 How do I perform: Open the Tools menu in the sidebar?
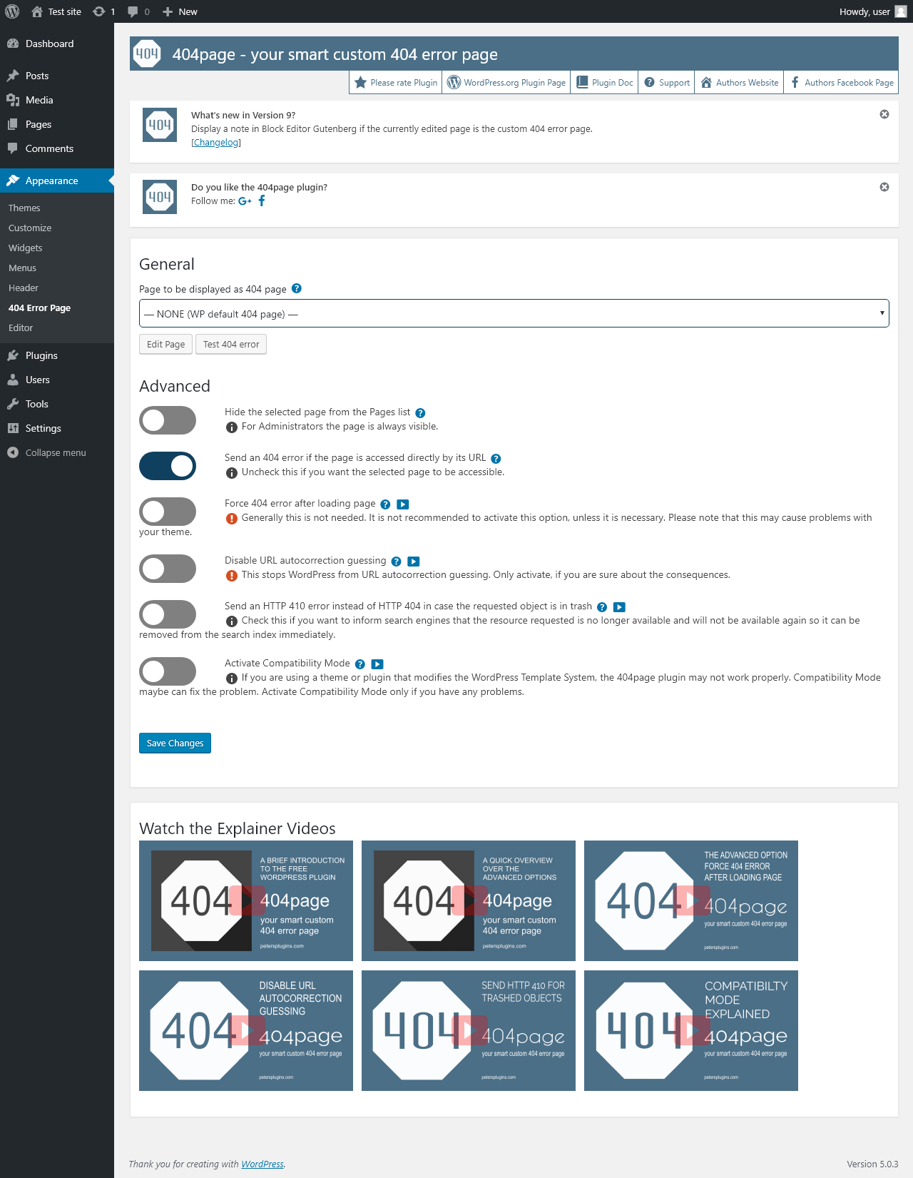click(57, 404)
